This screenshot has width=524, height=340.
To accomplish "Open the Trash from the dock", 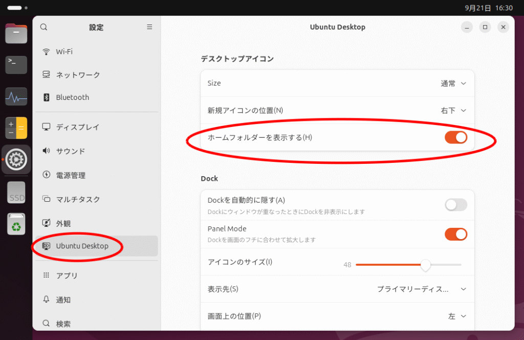I will coord(16,224).
